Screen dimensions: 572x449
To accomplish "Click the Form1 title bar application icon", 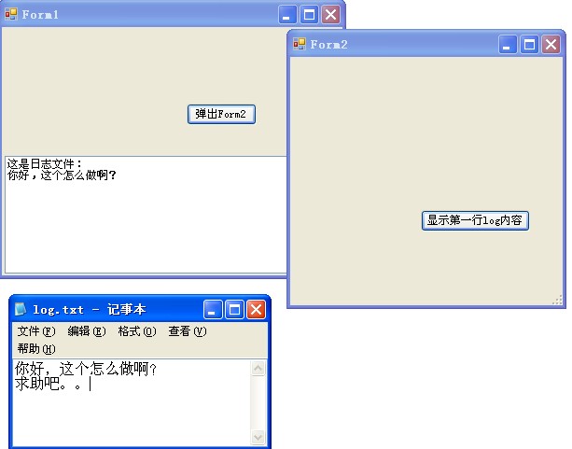I will [x=11, y=14].
